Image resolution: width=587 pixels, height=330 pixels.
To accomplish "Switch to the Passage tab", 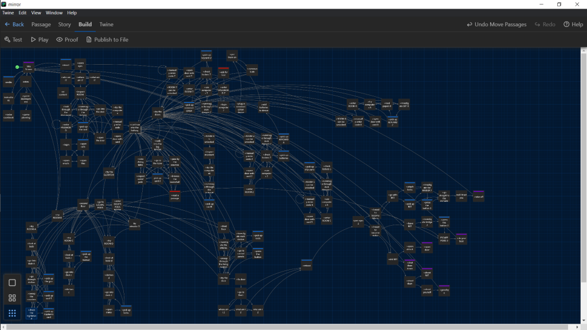I will coord(41,25).
